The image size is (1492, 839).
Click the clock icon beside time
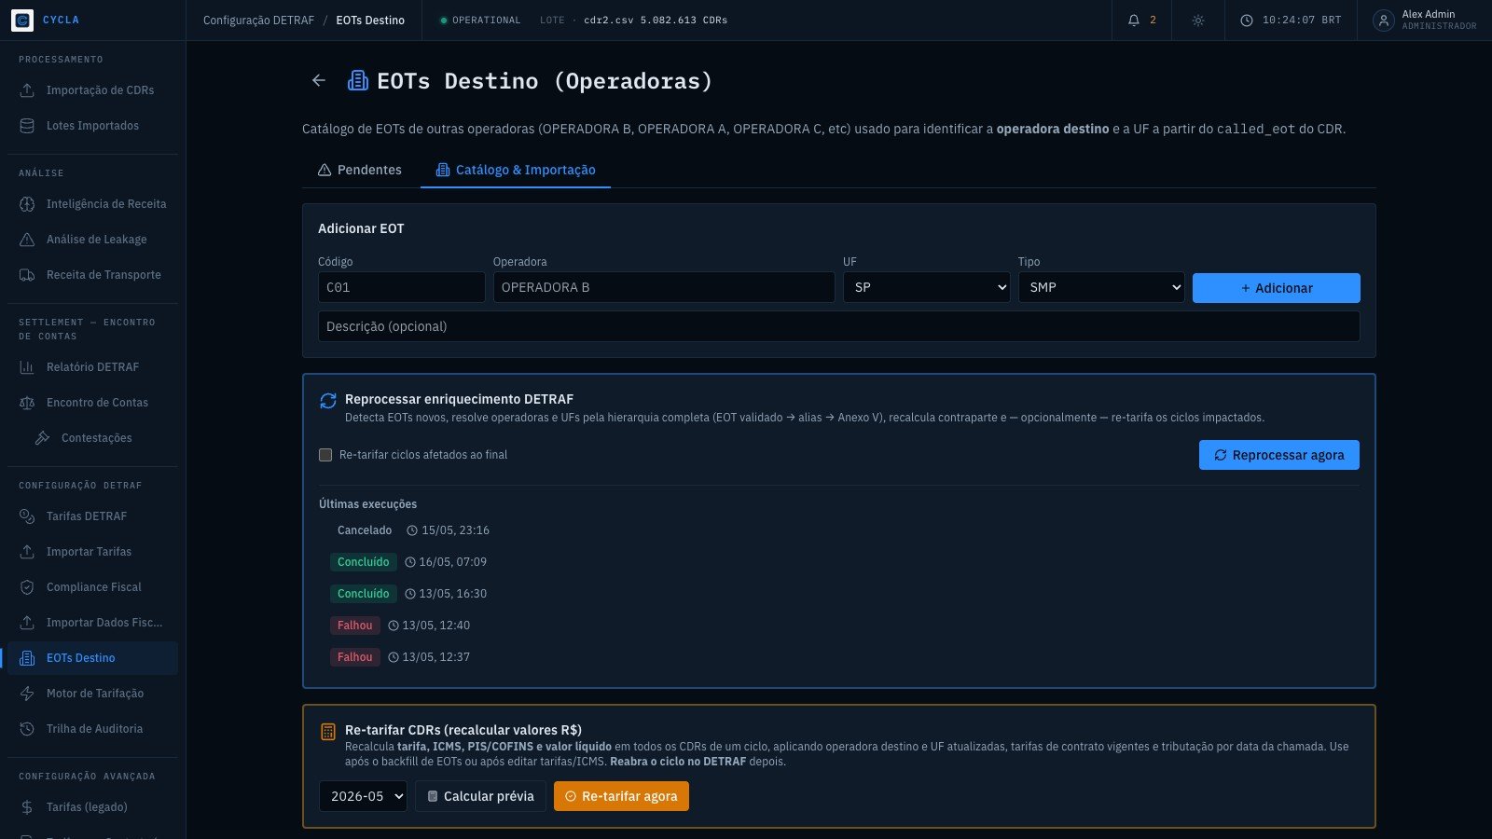[x=1247, y=20]
